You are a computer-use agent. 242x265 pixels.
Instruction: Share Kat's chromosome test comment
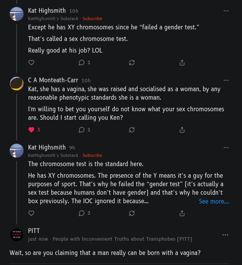tap(182, 213)
